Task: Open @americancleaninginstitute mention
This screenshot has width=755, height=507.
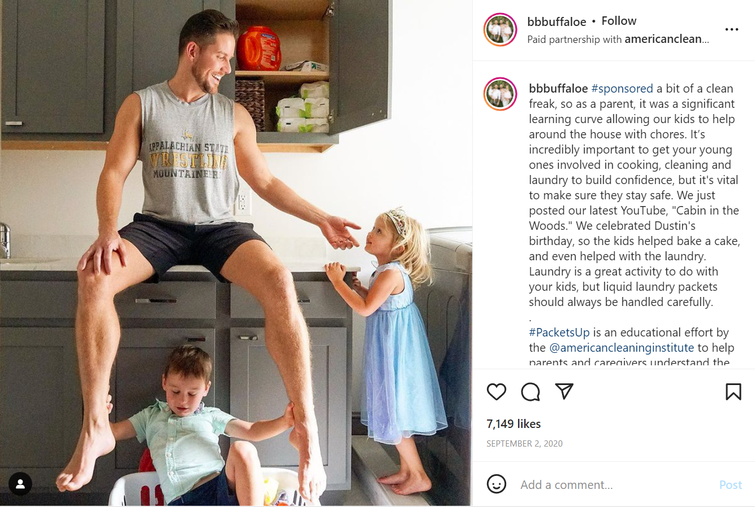Action: (x=622, y=348)
